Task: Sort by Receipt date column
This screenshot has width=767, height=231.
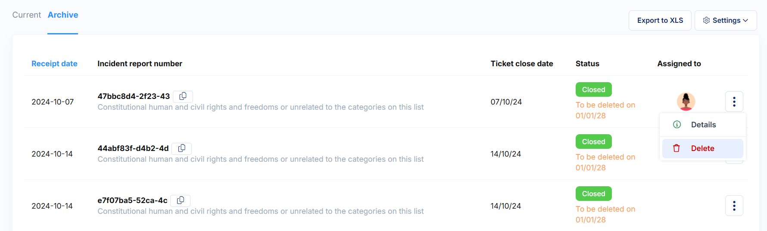Action: 54,64
